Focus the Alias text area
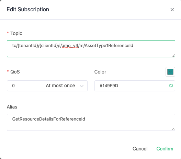This screenshot has width=181, height=159. click(x=91, y=122)
